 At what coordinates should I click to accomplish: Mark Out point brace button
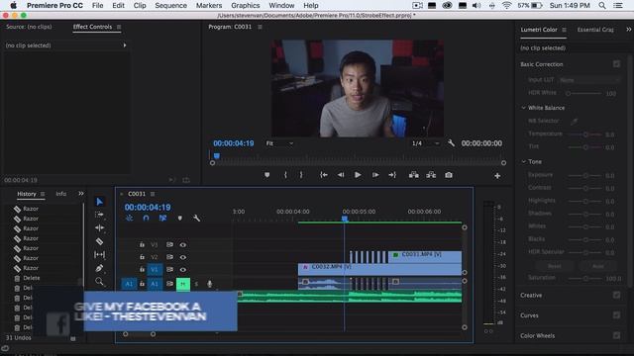301,175
